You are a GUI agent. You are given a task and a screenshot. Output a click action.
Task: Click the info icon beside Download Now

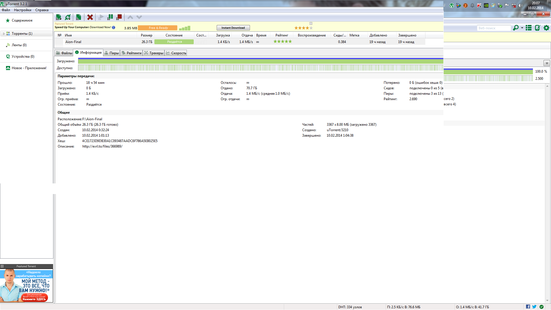pos(114,28)
